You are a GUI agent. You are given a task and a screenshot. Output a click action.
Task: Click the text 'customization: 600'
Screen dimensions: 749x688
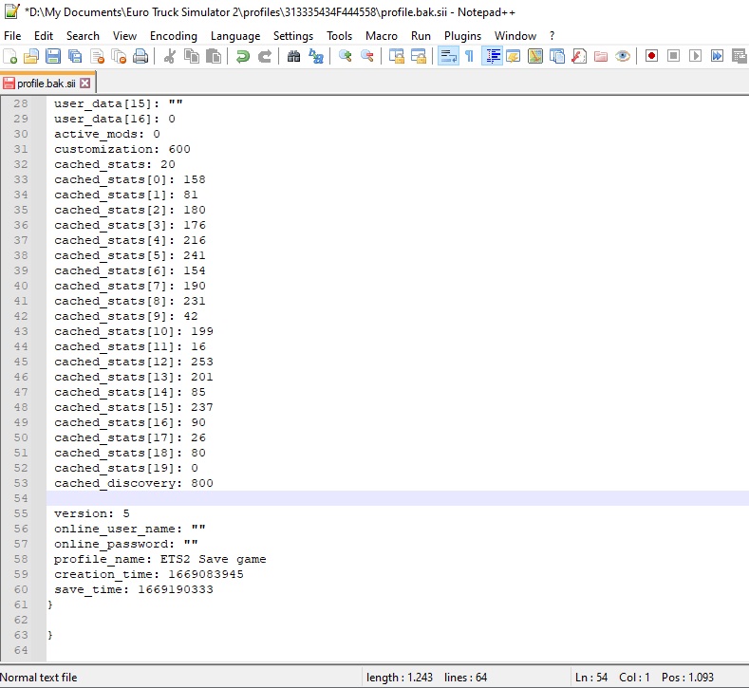click(x=122, y=149)
